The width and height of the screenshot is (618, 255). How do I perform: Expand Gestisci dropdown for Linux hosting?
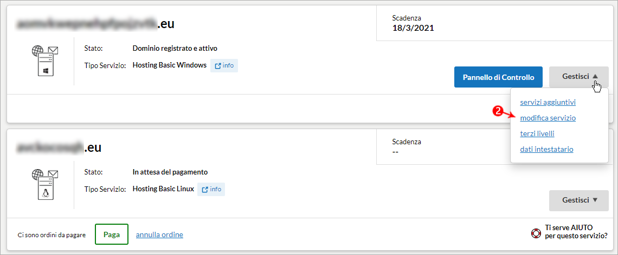[578, 200]
